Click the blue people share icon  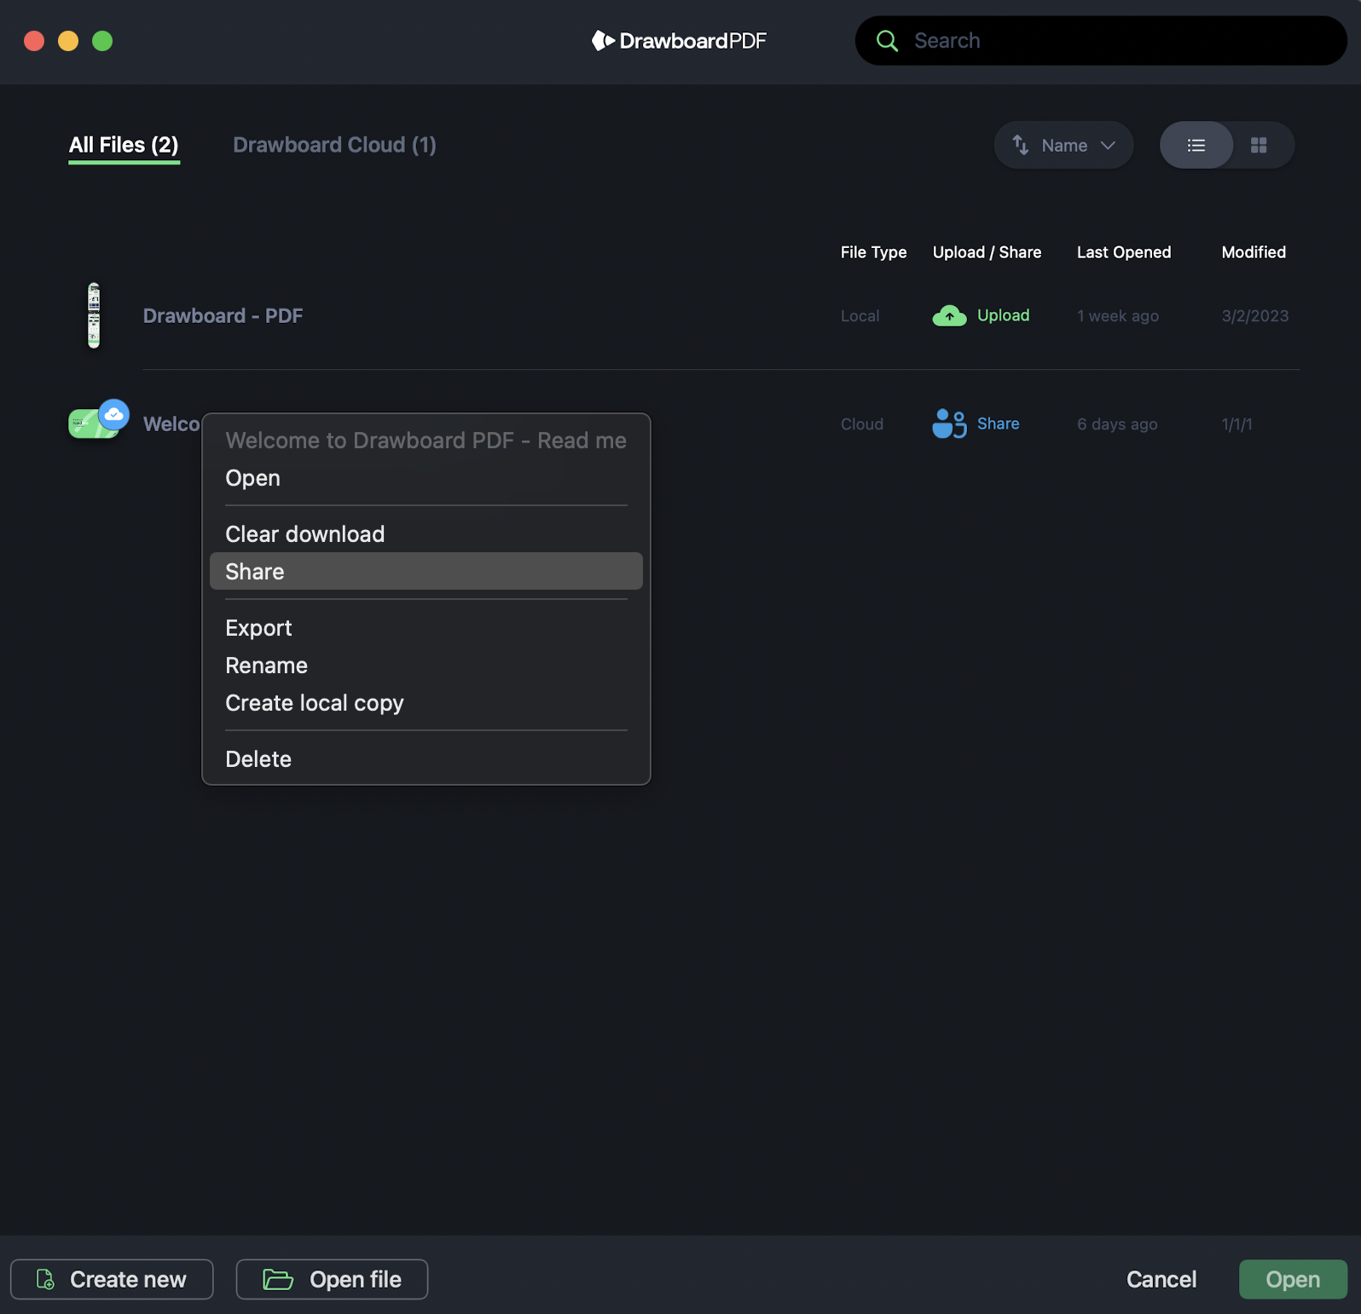tap(949, 424)
